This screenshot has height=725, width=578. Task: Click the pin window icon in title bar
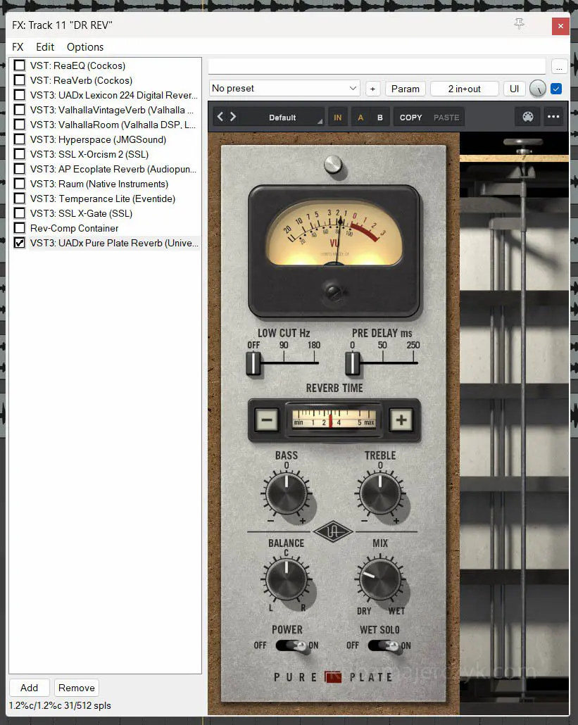(x=519, y=25)
